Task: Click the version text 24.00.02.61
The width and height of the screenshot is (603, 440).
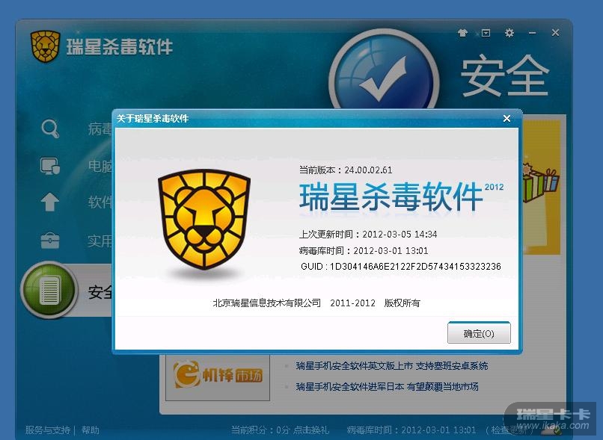Action: point(368,170)
